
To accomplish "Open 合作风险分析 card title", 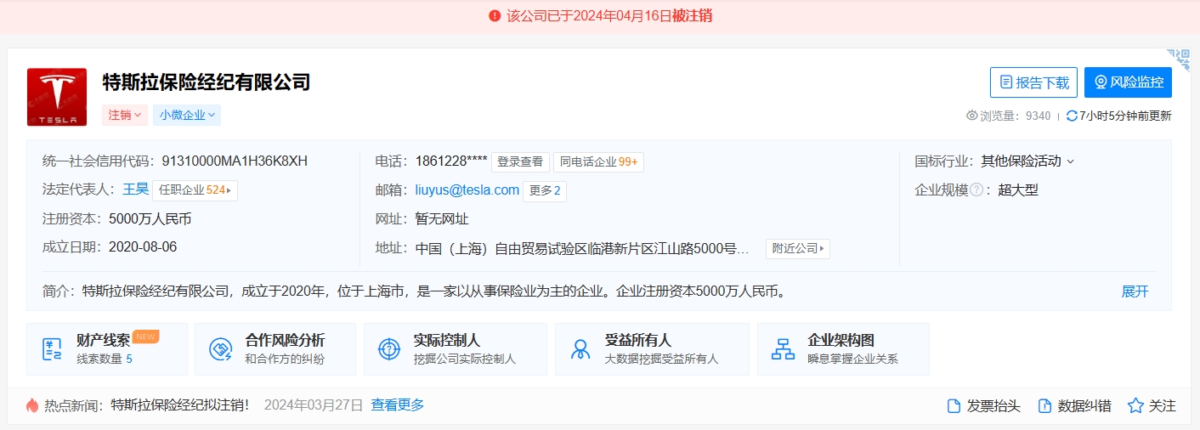I will pos(285,340).
